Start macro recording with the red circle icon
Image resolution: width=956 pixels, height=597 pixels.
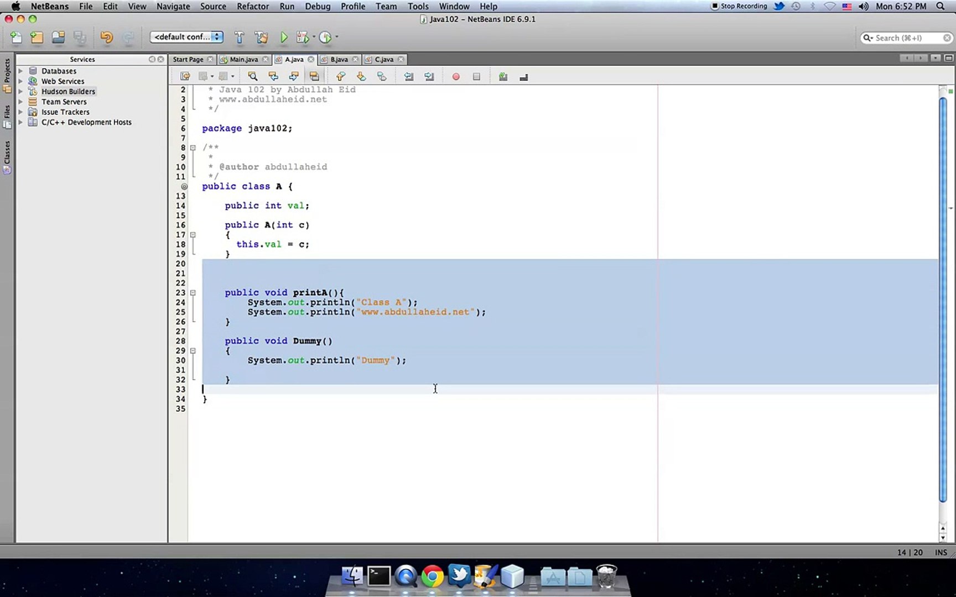pyautogui.click(x=455, y=76)
